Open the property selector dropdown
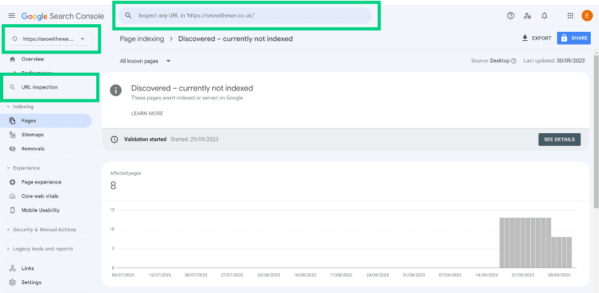The image size is (599, 293). [48, 39]
